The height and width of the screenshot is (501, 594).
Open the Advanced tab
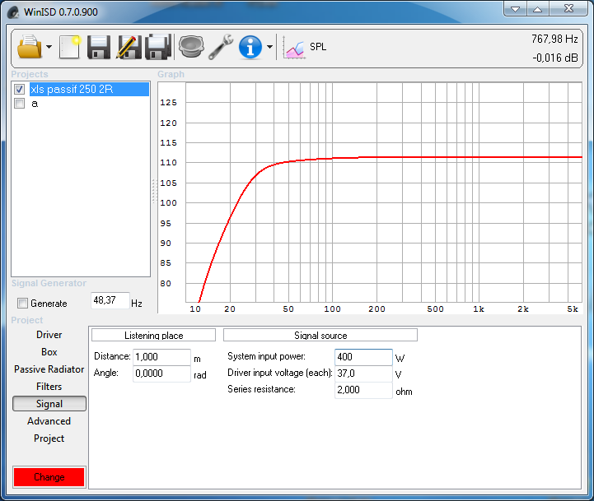(x=49, y=421)
